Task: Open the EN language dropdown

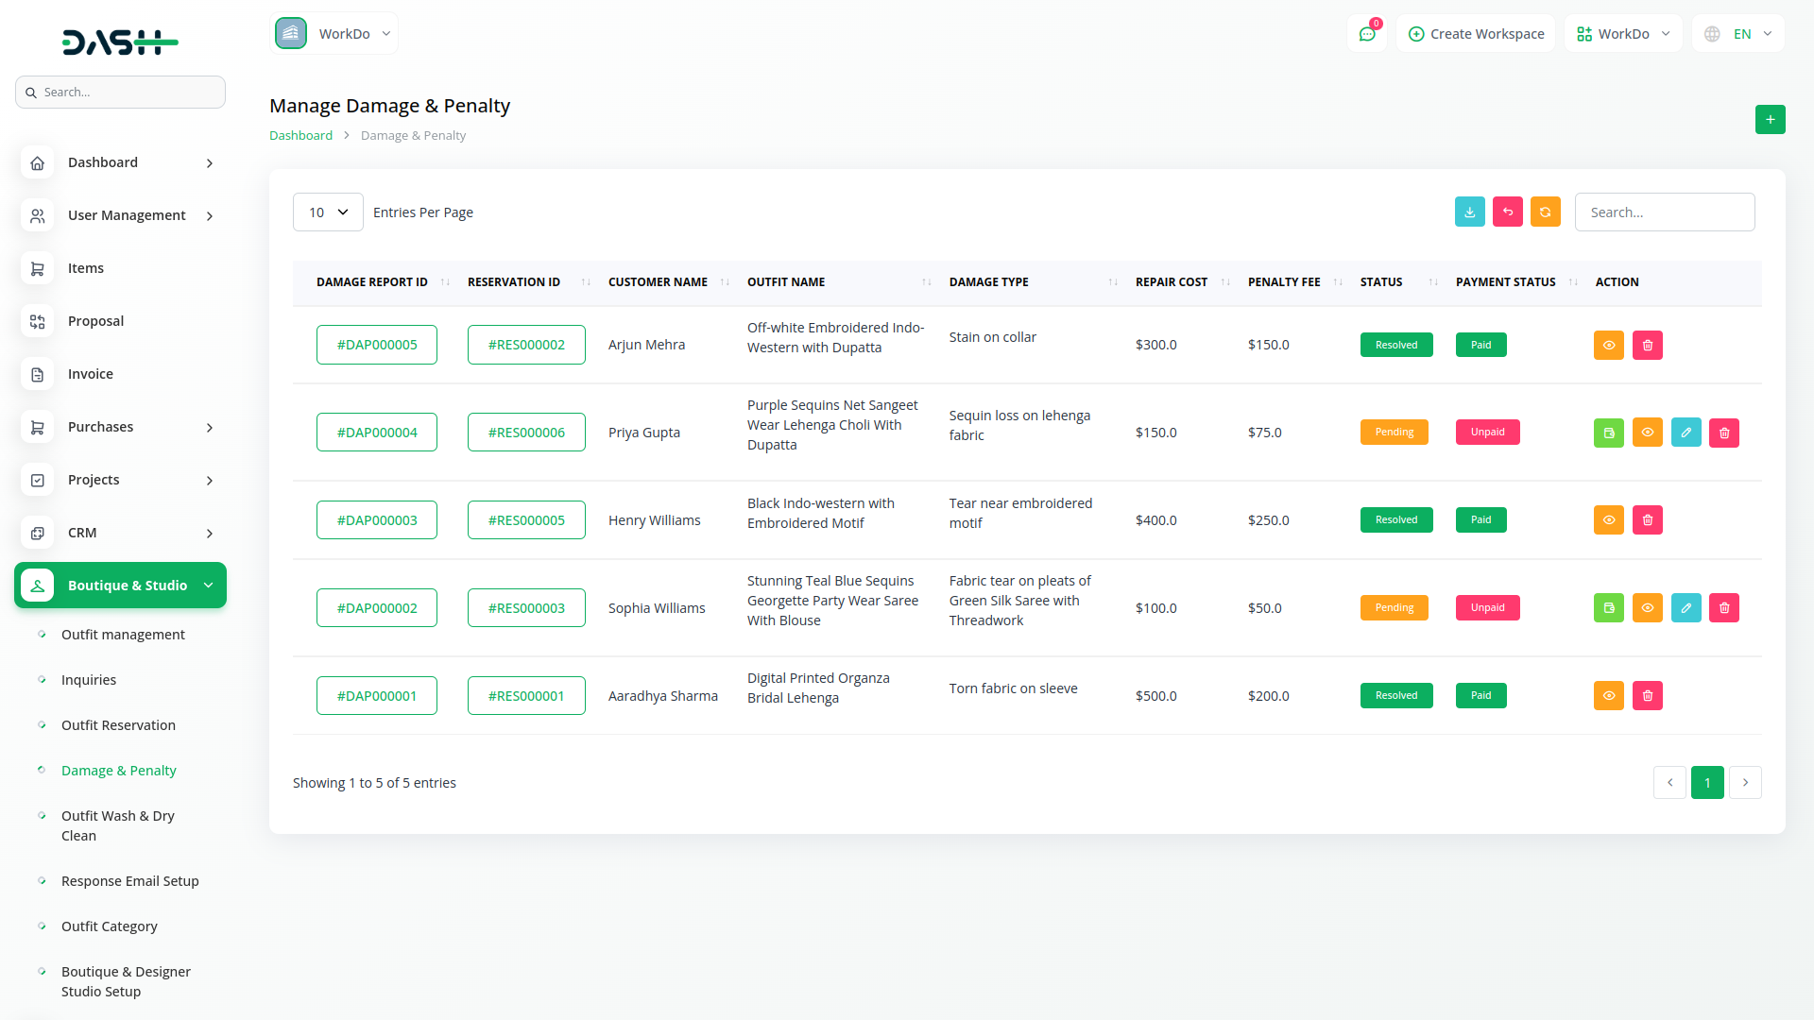Action: [1738, 34]
